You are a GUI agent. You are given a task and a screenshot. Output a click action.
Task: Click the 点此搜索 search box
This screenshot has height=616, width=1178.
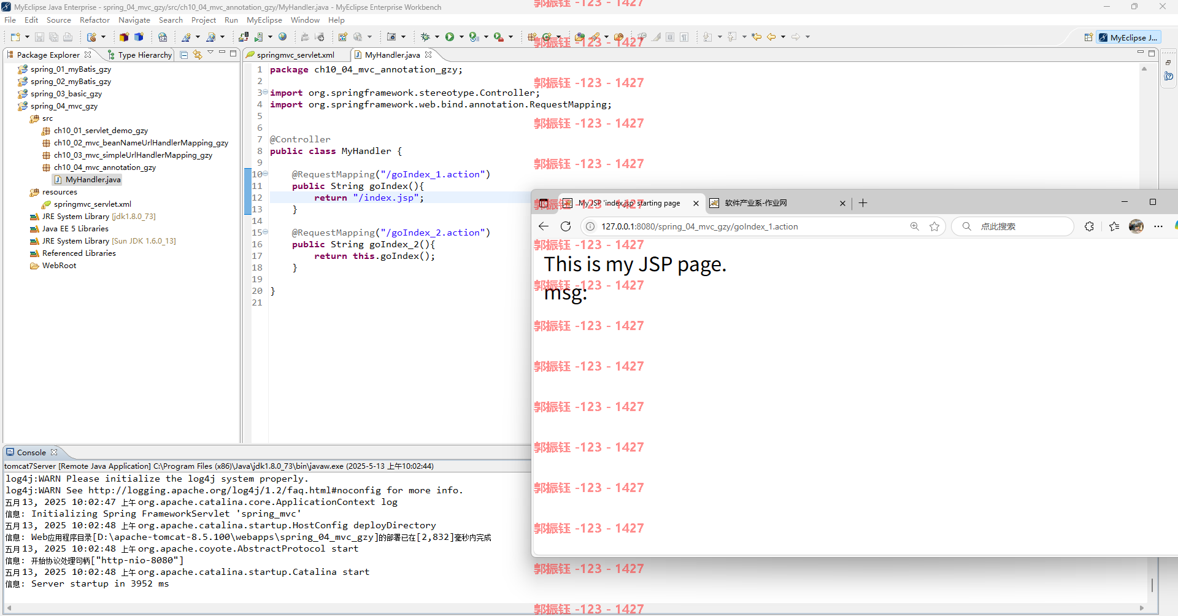click(x=1012, y=226)
